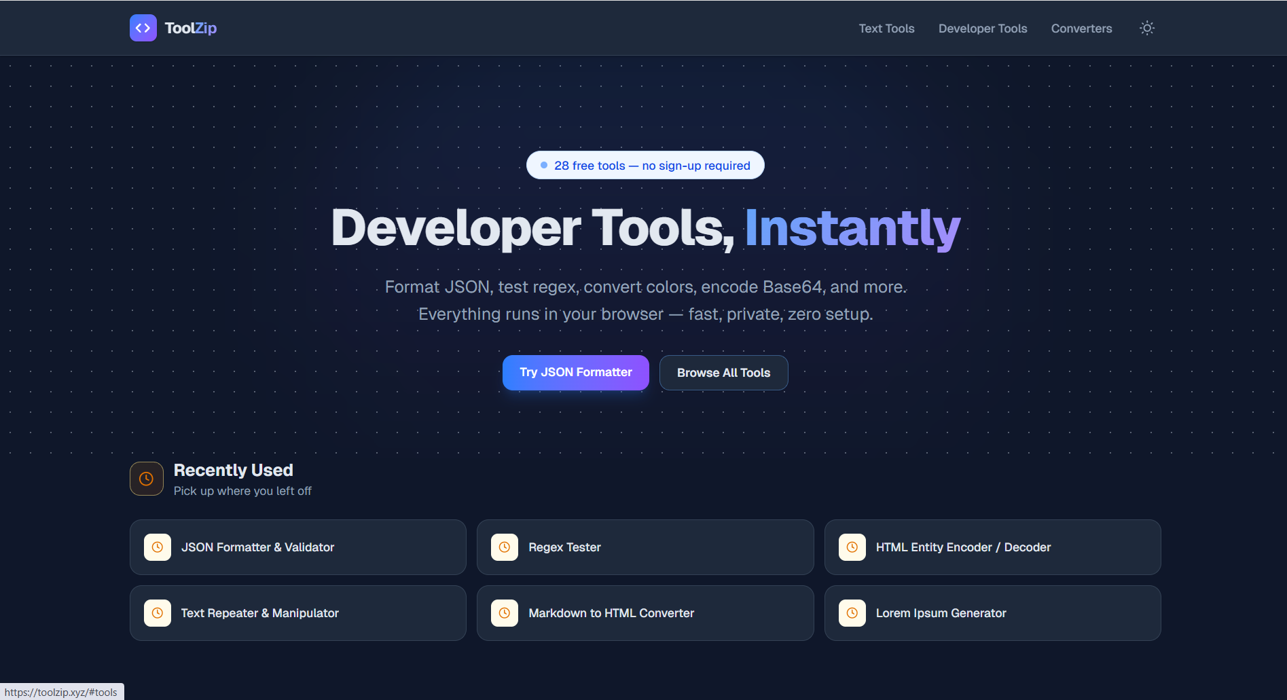
Task: Click the 'Pick up where you left off' text
Action: pos(242,491)
